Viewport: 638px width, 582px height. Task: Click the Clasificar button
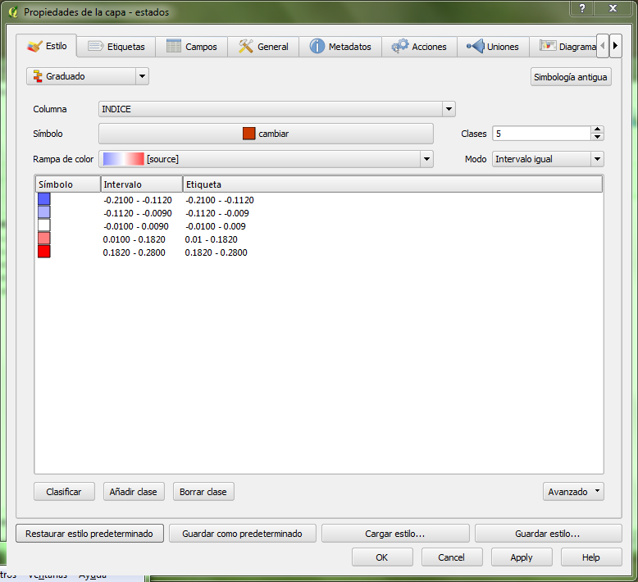tap(64, 492)
